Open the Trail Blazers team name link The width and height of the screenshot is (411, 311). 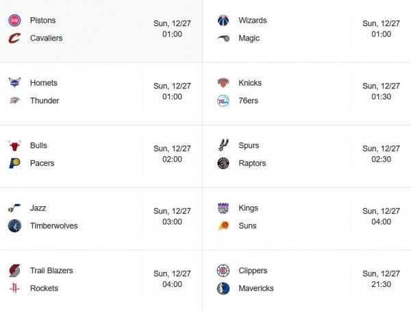[x=51, y=271]
